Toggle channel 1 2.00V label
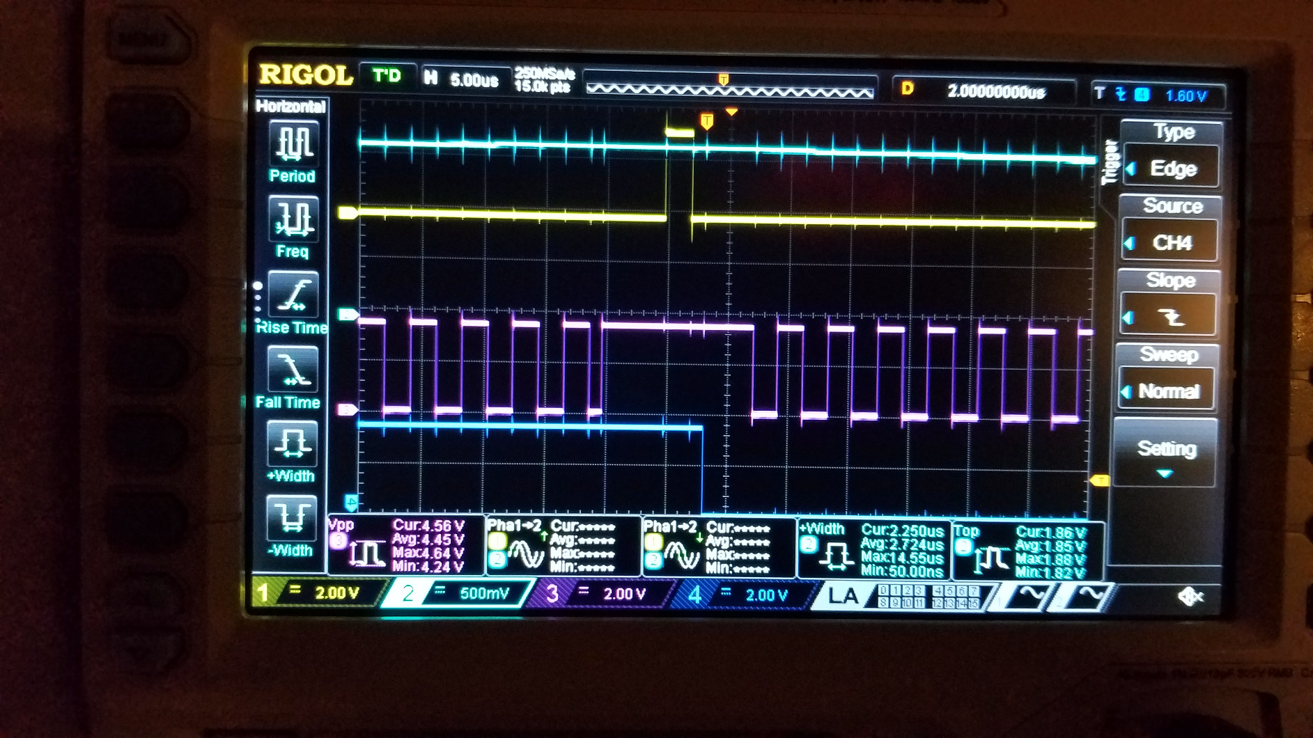This screenshot has height=738, width=1313. tap(318, 592)
